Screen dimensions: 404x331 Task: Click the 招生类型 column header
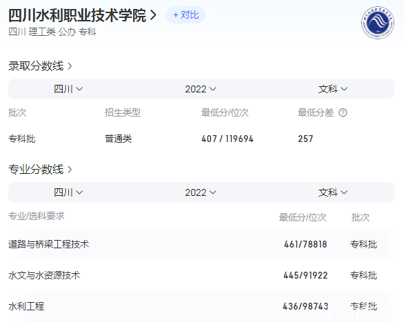tap(123, 112)
